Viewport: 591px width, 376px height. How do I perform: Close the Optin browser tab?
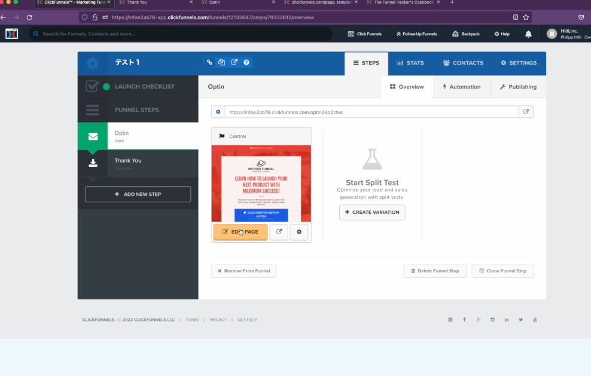click(x=273, y=2)
